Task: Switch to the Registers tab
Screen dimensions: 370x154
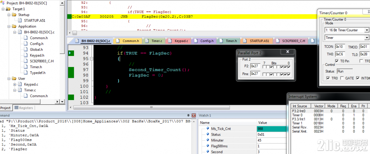Action: point(24,108)
